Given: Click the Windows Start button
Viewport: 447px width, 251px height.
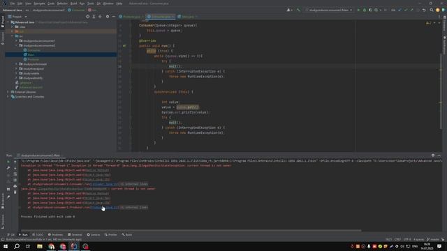Looking at the screenshot, I should (6, 246).
